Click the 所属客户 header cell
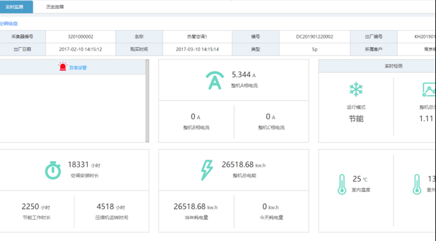 [373, 49]
